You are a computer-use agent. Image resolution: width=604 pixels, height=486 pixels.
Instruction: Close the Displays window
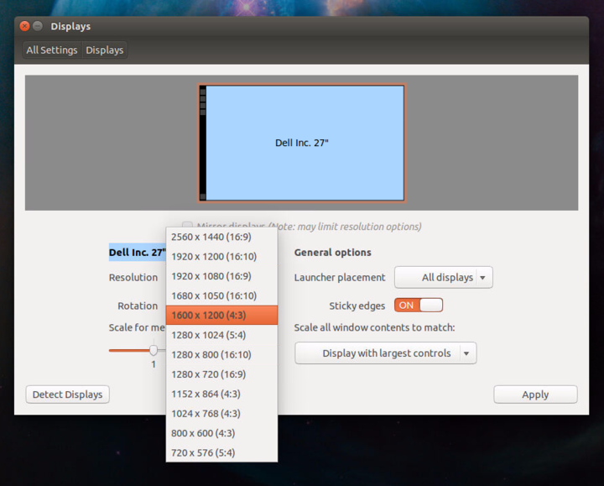coord(24,27)
